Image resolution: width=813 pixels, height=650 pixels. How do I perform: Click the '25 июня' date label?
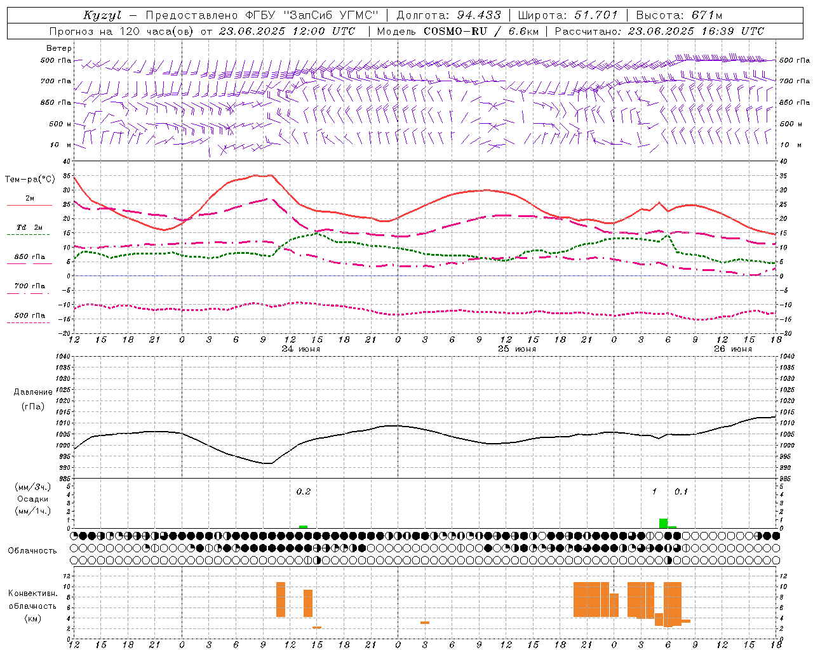click(x=517, y=349)
